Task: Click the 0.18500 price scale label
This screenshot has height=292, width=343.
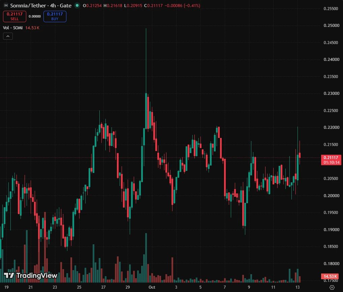Action: (x=331, y=247)
